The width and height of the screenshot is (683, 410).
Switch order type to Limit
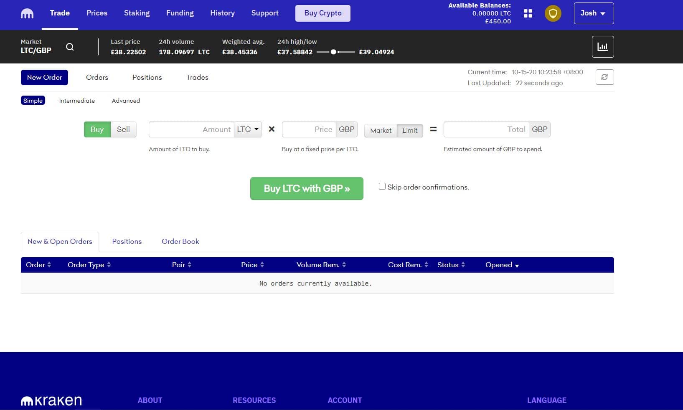(x=410, y=131)
